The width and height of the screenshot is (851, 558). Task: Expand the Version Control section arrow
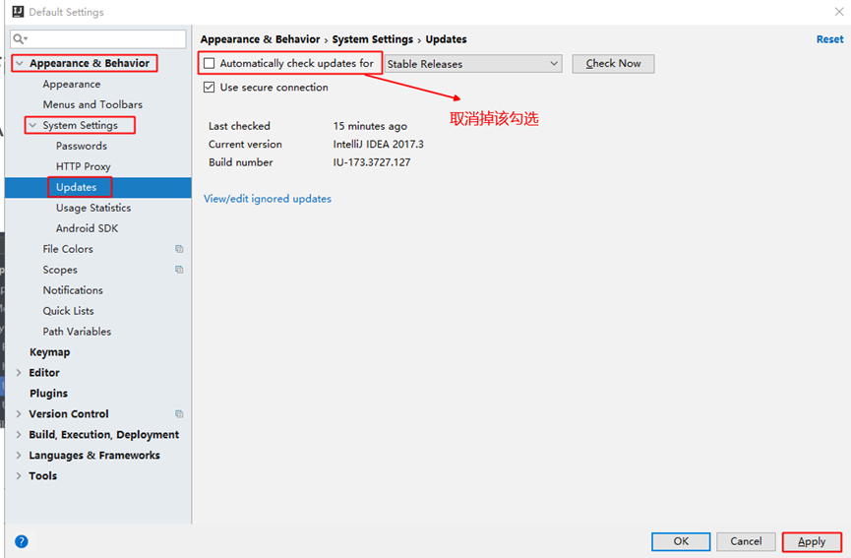click(19, 414)
